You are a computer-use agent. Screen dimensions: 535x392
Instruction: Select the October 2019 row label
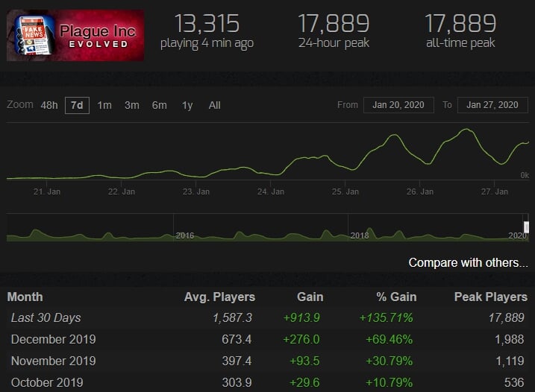click(x=47, y=382)
